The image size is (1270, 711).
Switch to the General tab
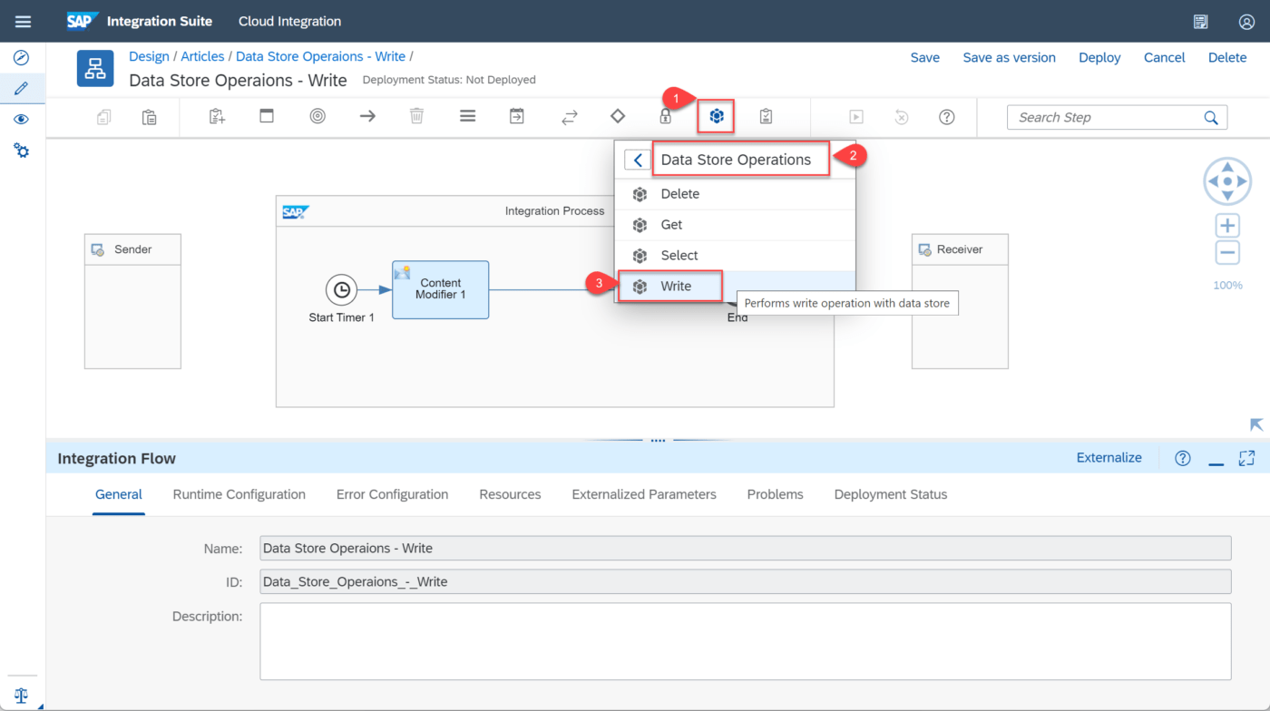pos(119,494)
